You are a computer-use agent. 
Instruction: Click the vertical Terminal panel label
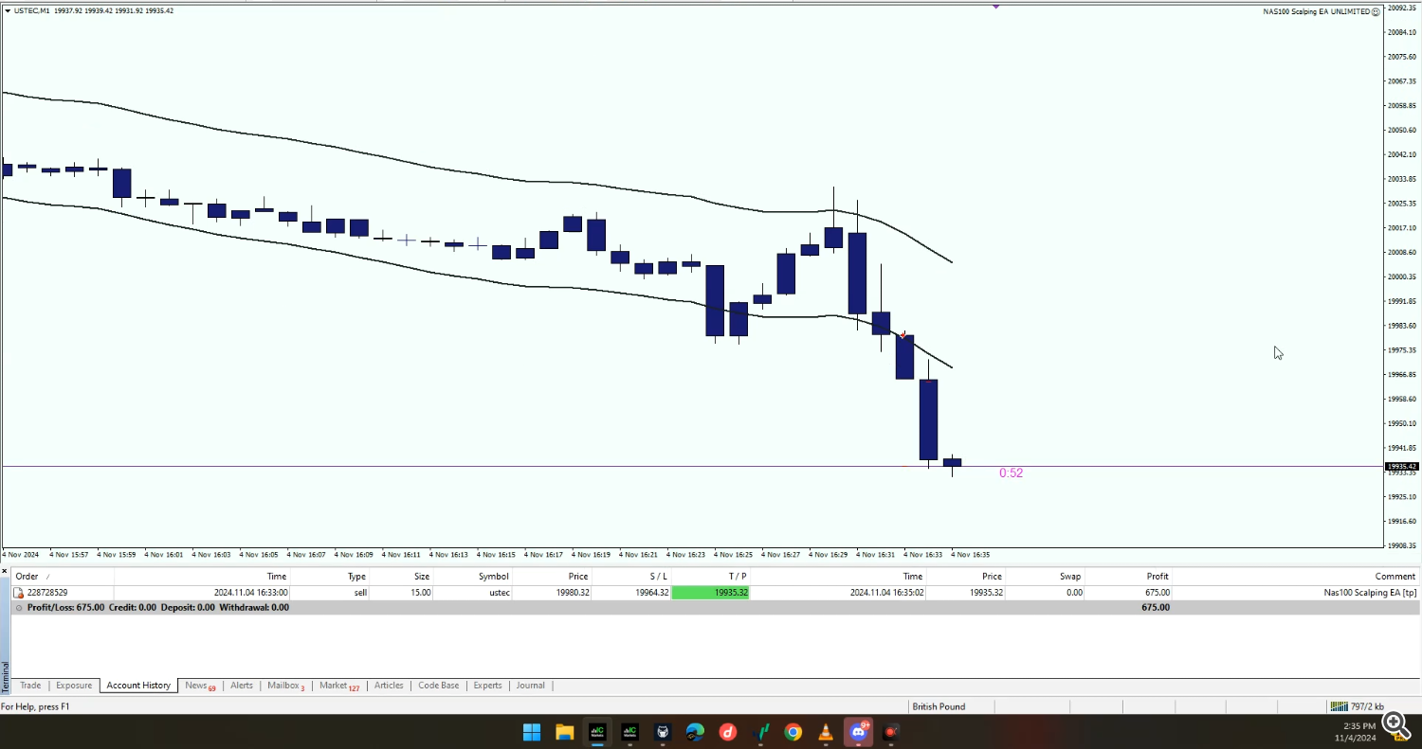point(5,678)
